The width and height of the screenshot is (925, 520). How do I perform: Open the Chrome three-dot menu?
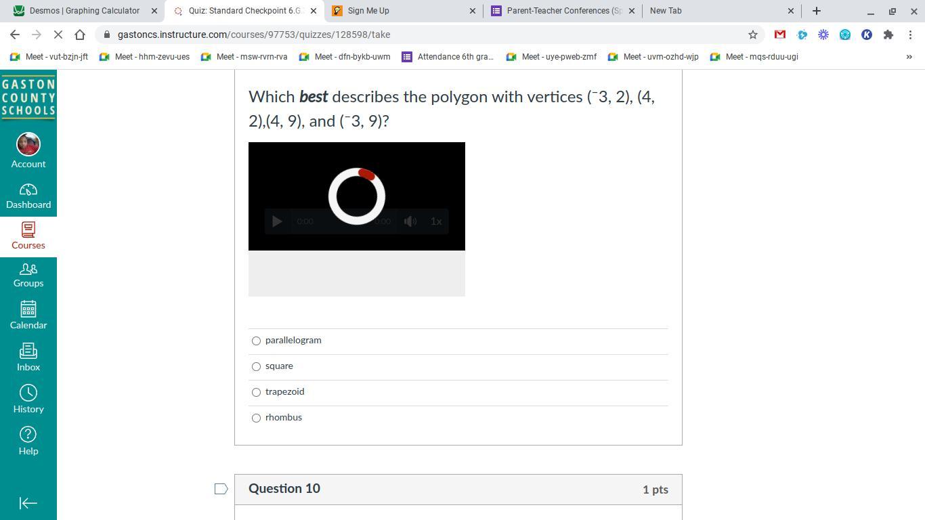coord(910,35)
